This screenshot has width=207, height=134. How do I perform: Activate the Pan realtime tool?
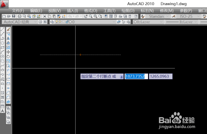pos(86,16)
